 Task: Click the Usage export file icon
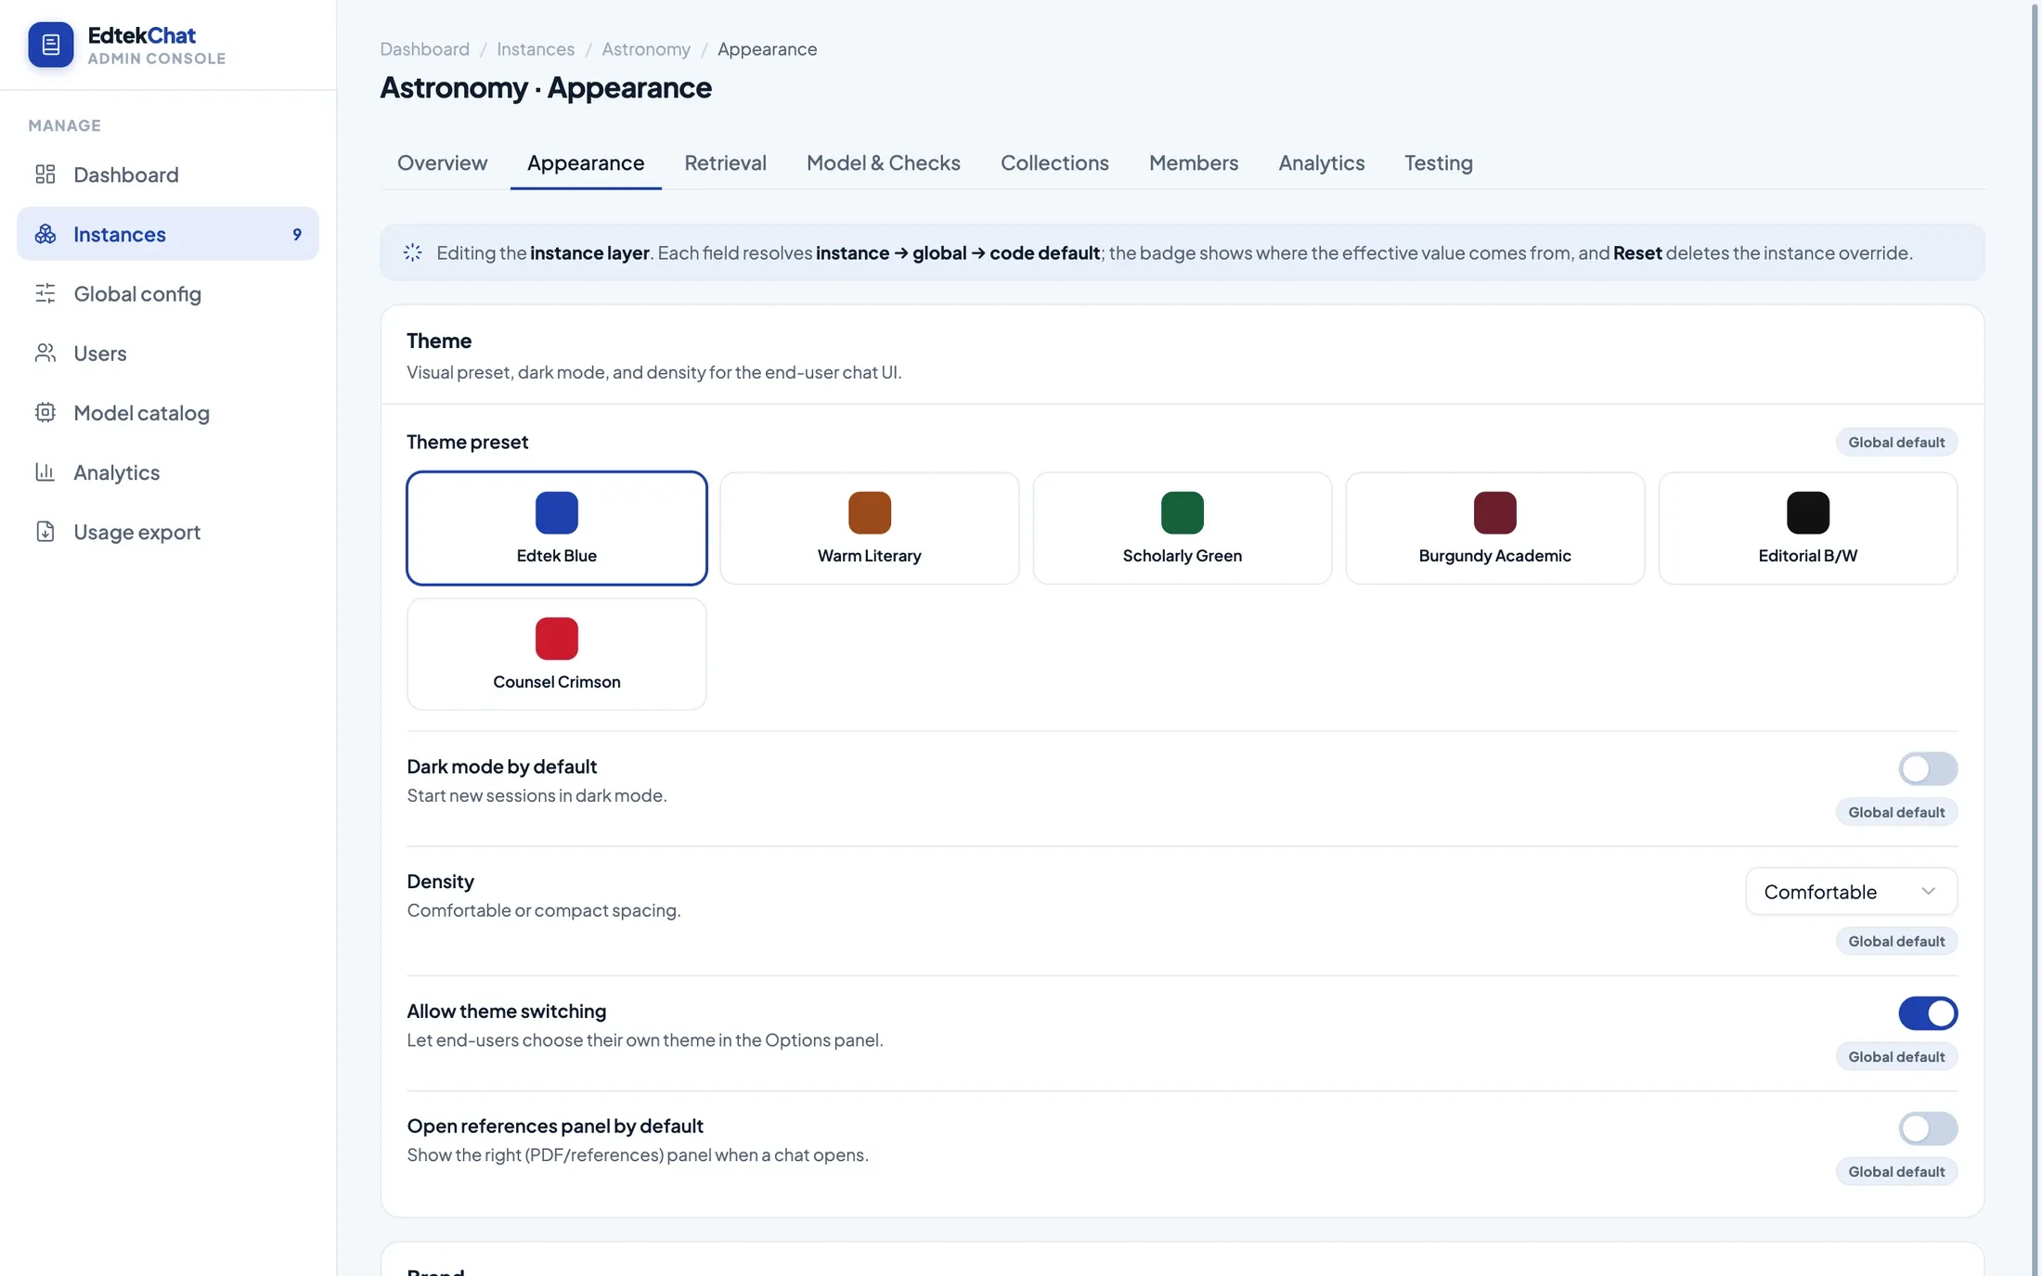tap(45, 532)
